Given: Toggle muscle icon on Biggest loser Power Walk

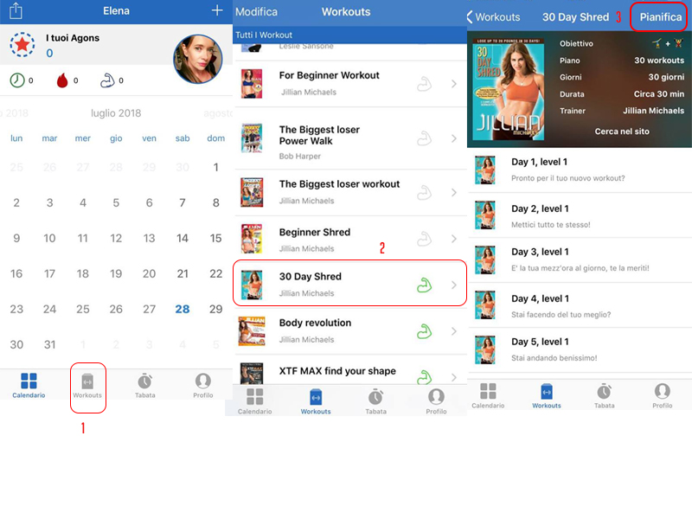Looking at the screenshot, I should (424, 138).
